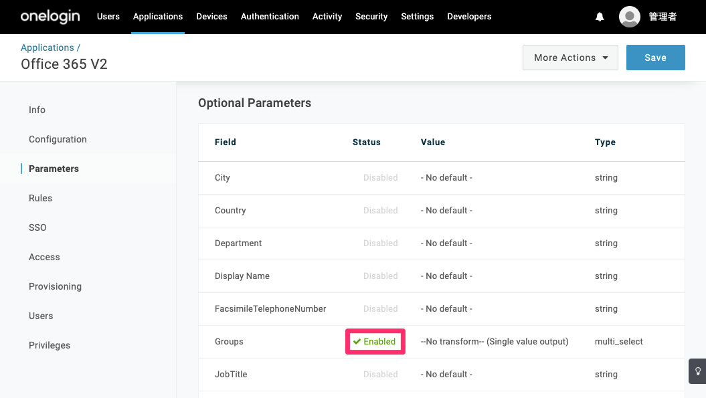The width and height of the screenshot is (706, 398).
Task: Click the Disabled status for Country
Action: (381, 211)
